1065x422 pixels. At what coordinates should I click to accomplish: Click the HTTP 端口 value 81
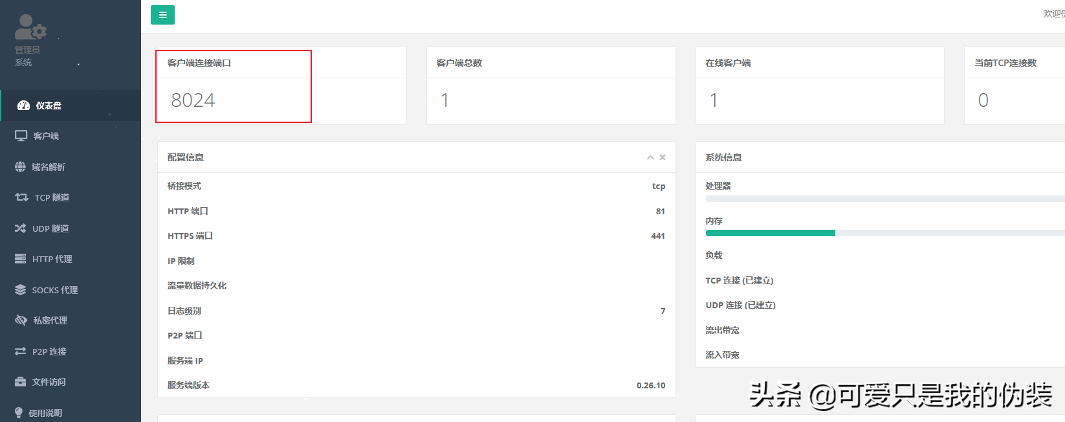coord(661,211)
